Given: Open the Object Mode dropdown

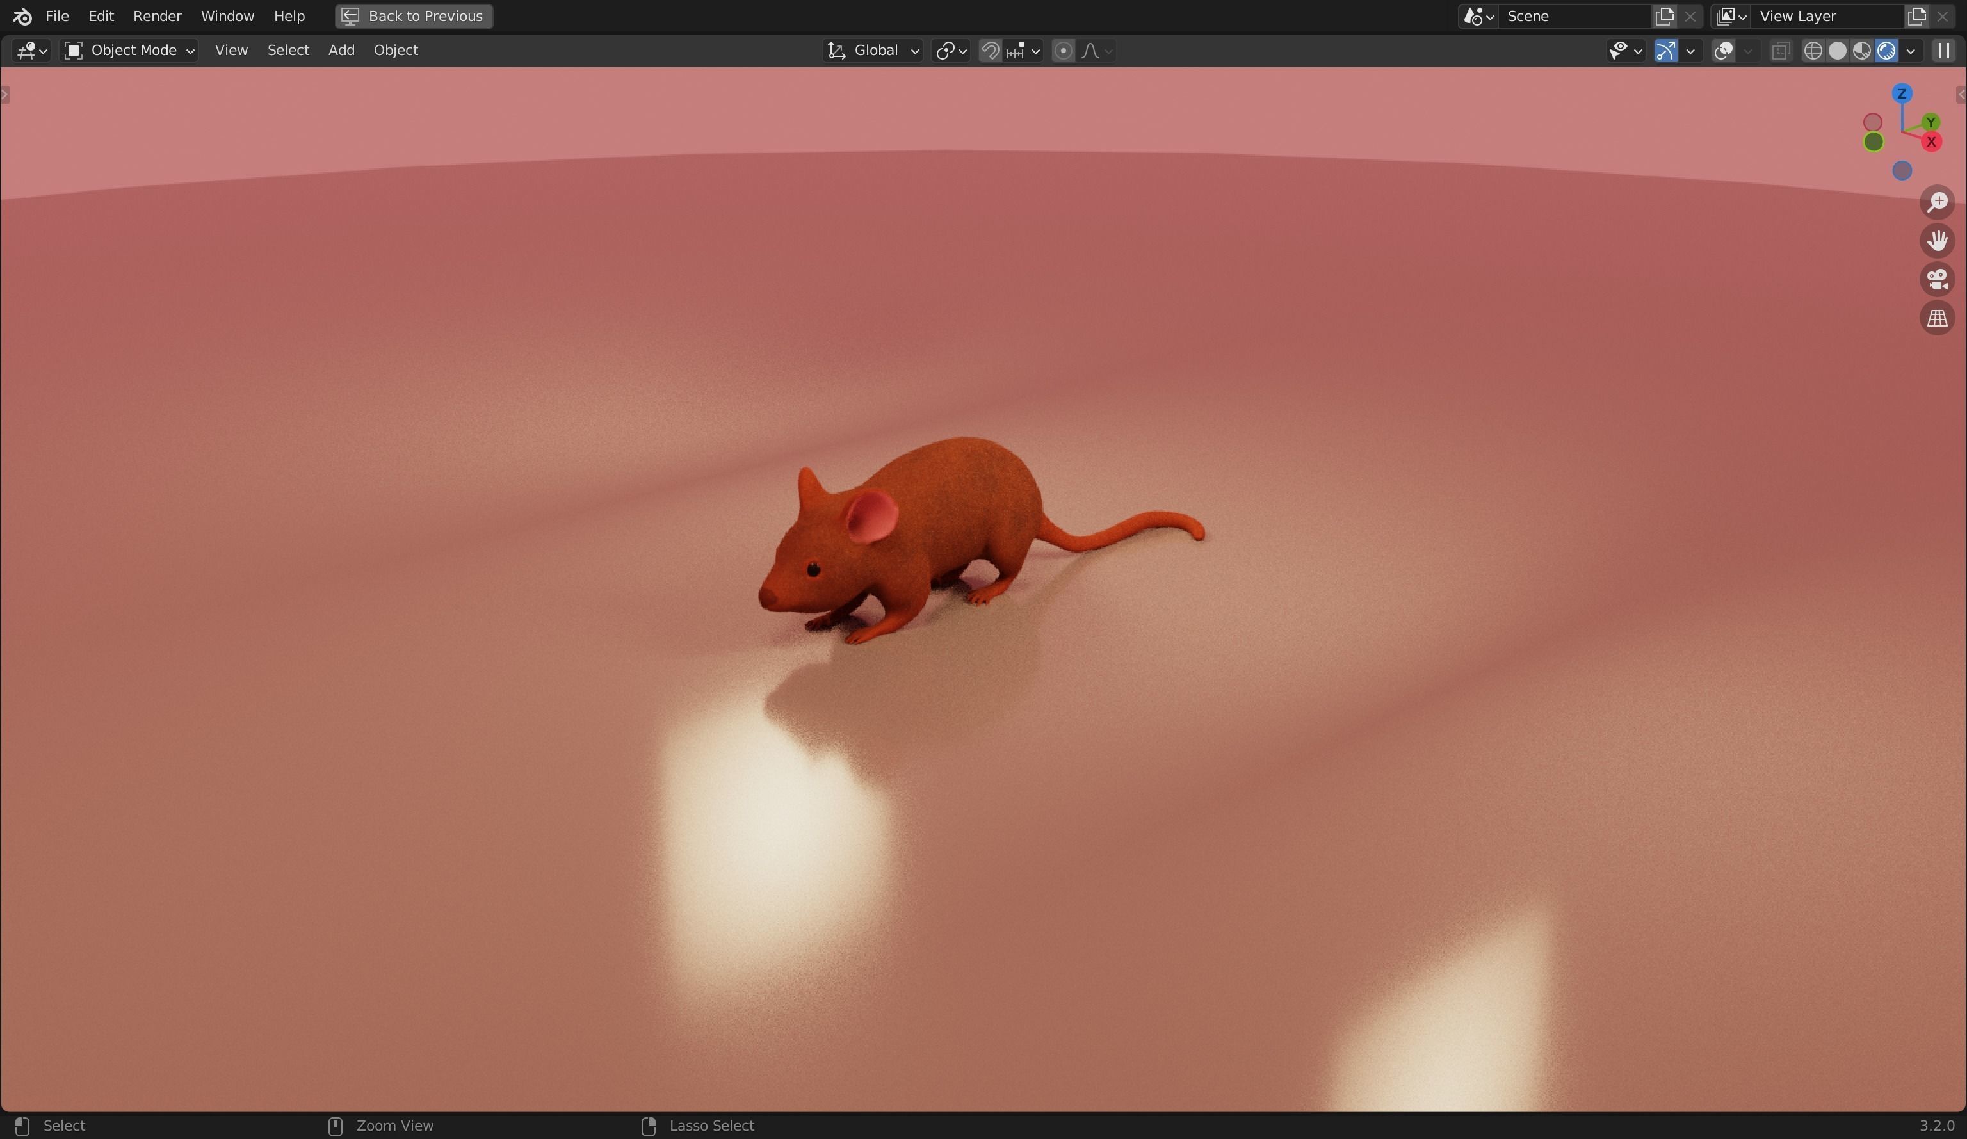Looking at the screenshot, I should (129, 51).
